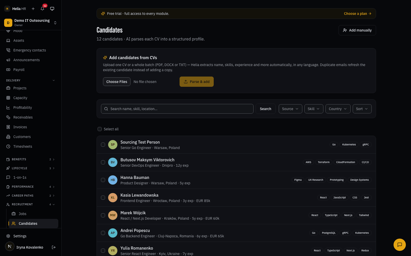The height and width of the screenshot is (256, 411).
Task: Tick Yulia Romanenko's checkbox
Action: (103, 251)
